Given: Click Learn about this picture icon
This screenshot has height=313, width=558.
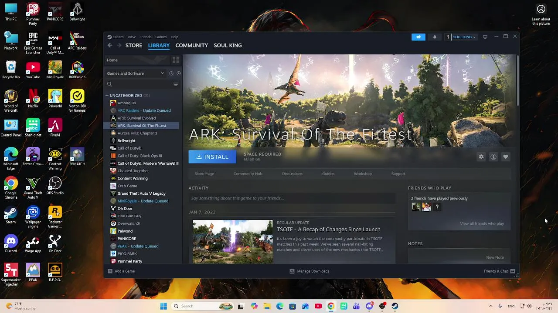Looking at the screenshot, I should click(541, 15).
